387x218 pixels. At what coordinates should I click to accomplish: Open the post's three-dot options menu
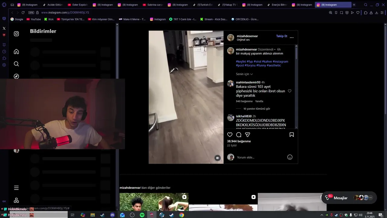[x=291, y=38]
